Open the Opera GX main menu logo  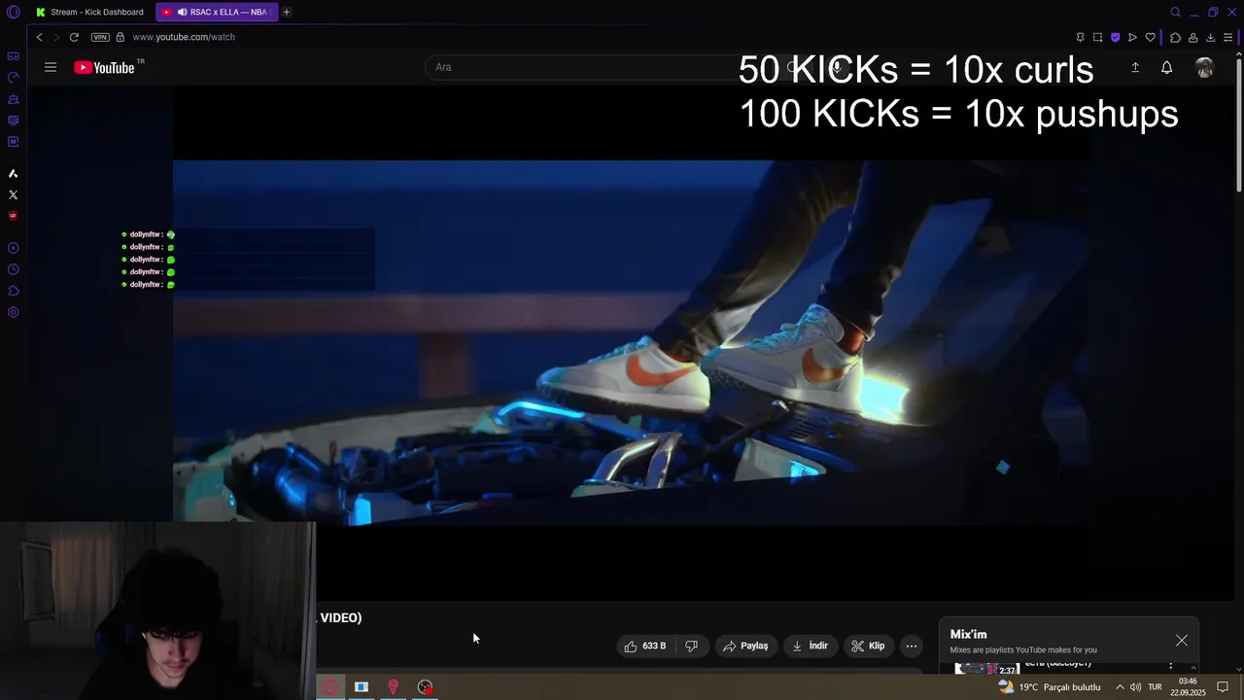coord(14,12)
